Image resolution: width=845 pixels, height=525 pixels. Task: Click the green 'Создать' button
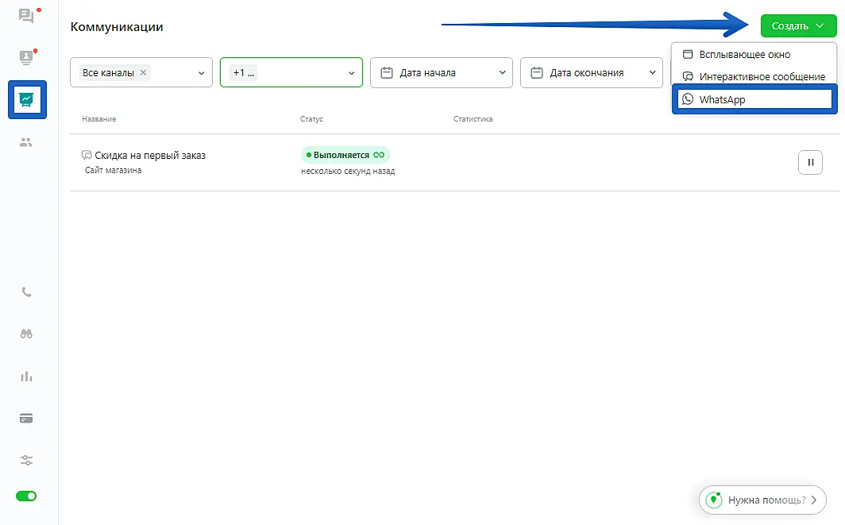[797, 25]
